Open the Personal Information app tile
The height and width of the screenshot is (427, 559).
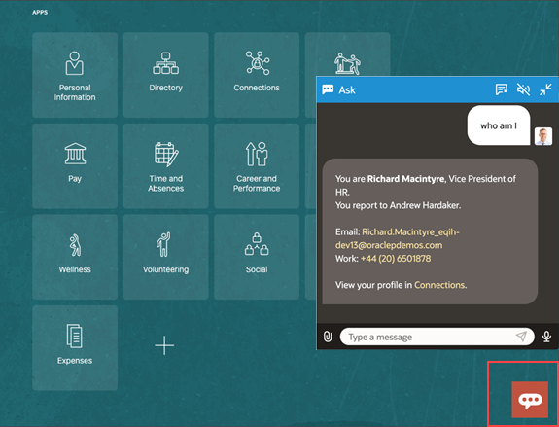tap(75, 75)
